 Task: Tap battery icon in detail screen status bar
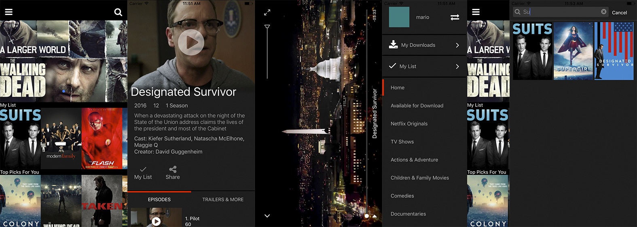click(x=248, y=3)
